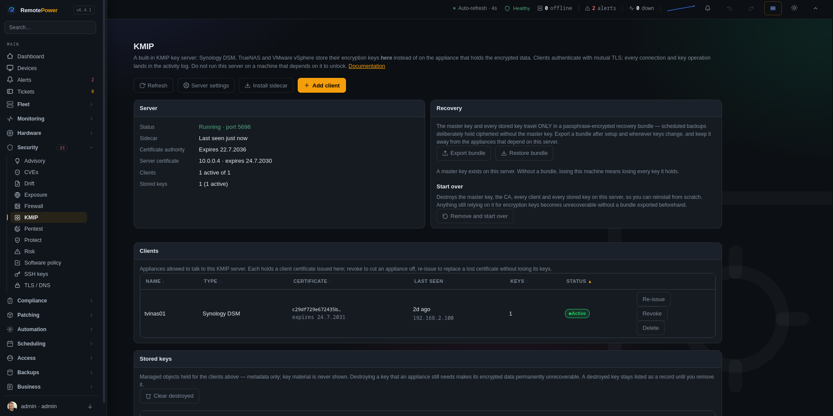
Task: Select the TLS / DNS lock icon
Action: (x=17, y=285)
